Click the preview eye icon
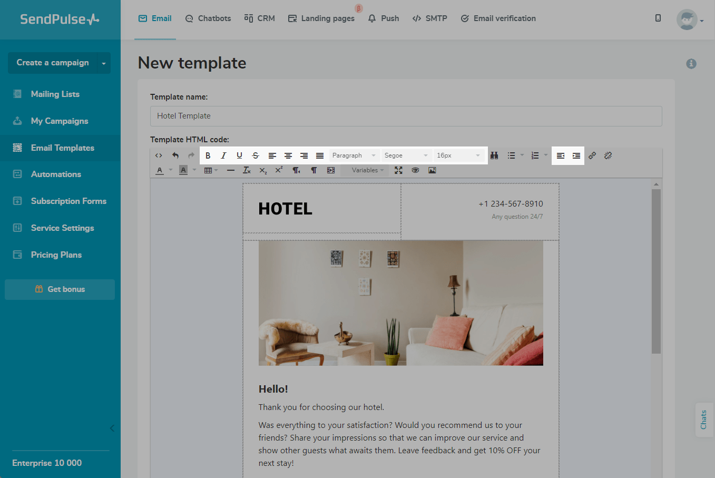The image size is (715, 478). (x=415, y=170)
